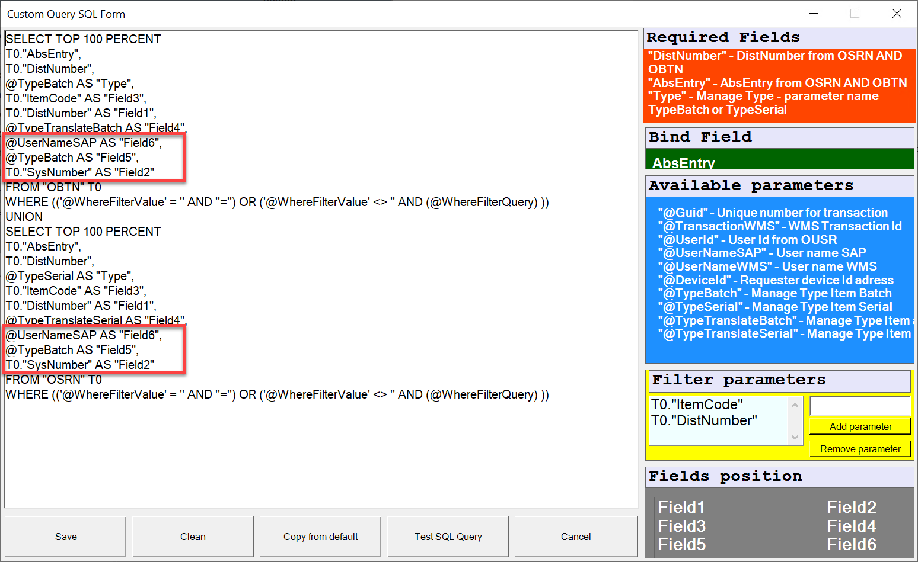
Task: Click Add parameter
Action: (860, 426)
